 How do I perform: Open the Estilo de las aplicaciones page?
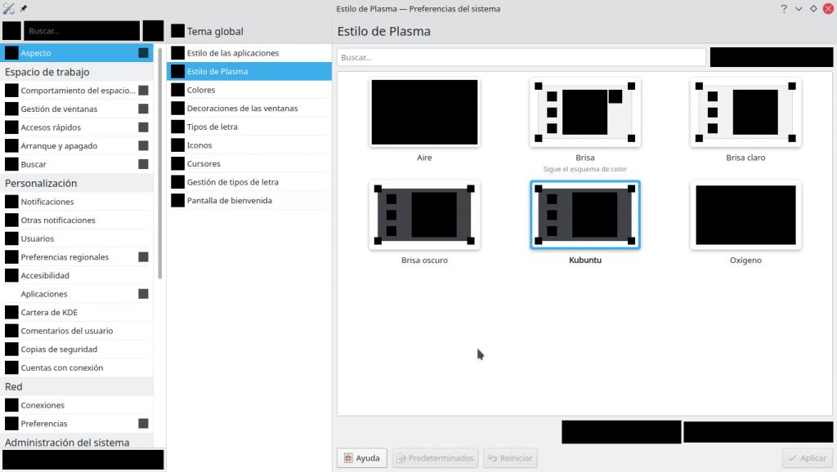pos(233,53)
